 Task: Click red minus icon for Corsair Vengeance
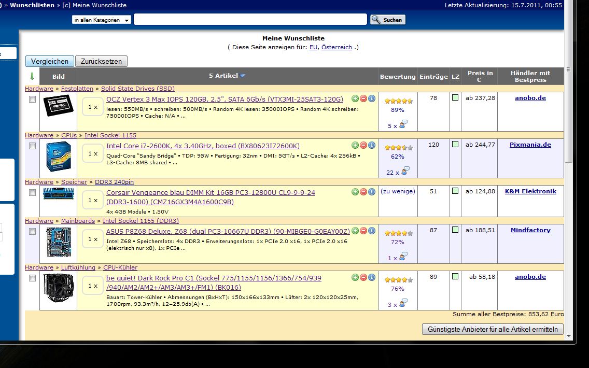click(363, 192)
